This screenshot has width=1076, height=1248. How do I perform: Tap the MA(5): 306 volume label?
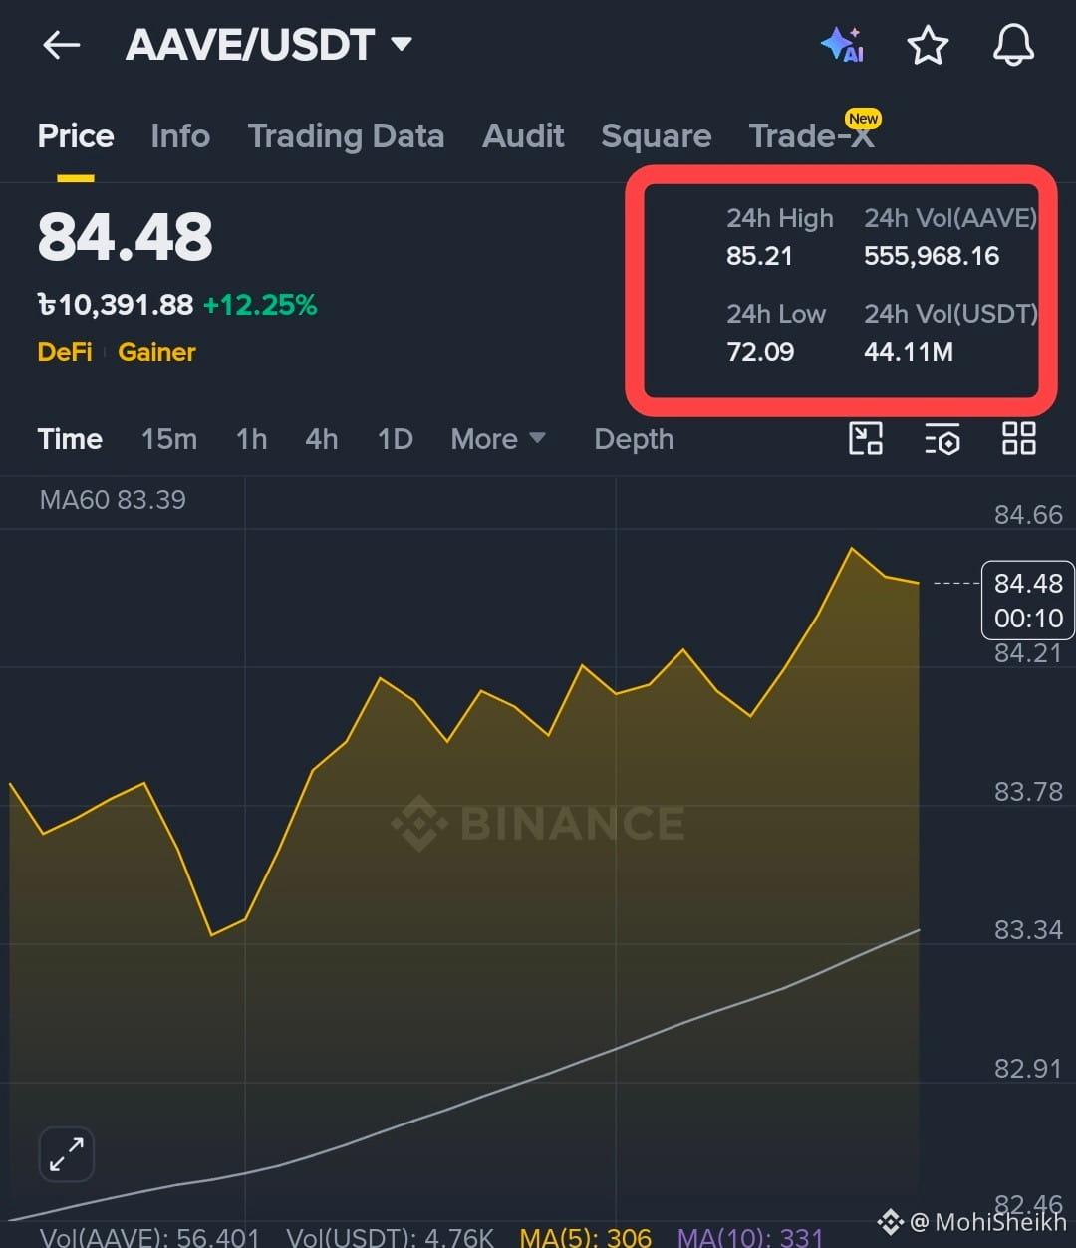pos(586,1237)
